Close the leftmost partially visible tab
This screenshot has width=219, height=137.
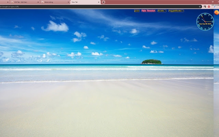coord(8,2)
